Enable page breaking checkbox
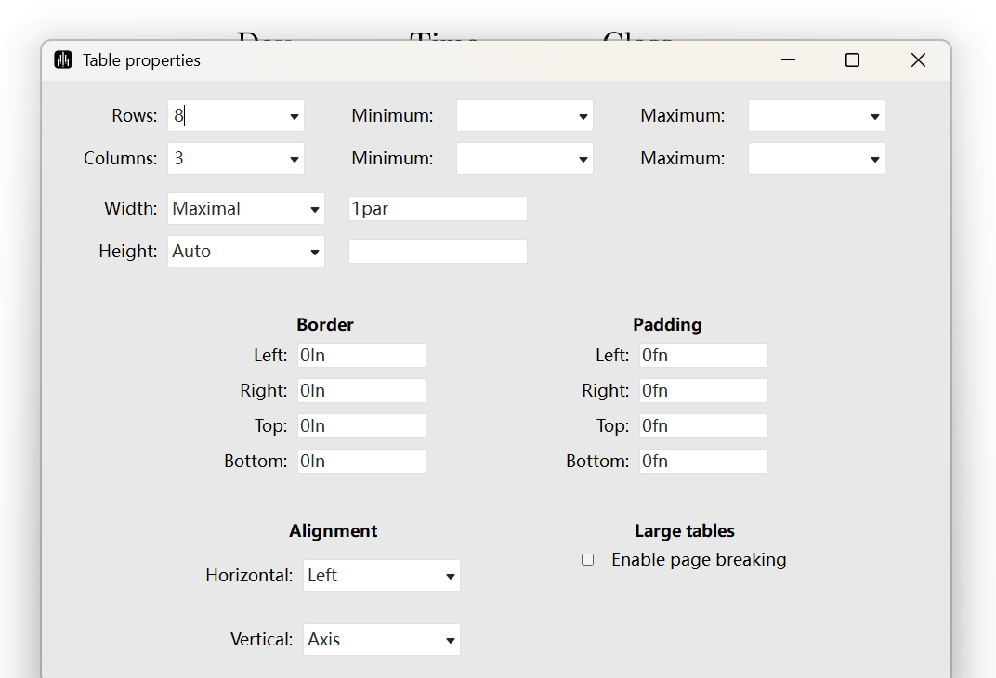Screen dimensions: 996x678 (587, 560)
